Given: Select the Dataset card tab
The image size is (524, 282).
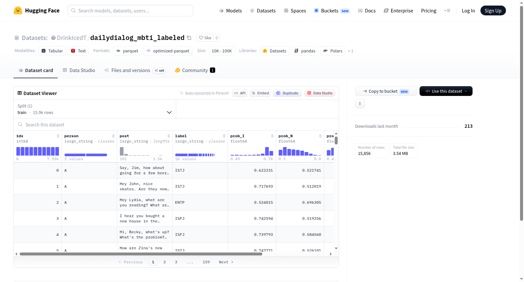Looking at the screenshot, I should [x=36, y=70].
